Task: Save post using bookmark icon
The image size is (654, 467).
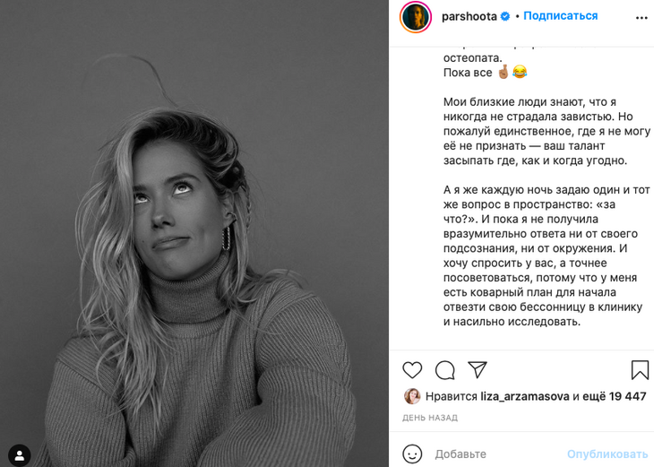Action: pyautogui.click(x=640, y=370)
